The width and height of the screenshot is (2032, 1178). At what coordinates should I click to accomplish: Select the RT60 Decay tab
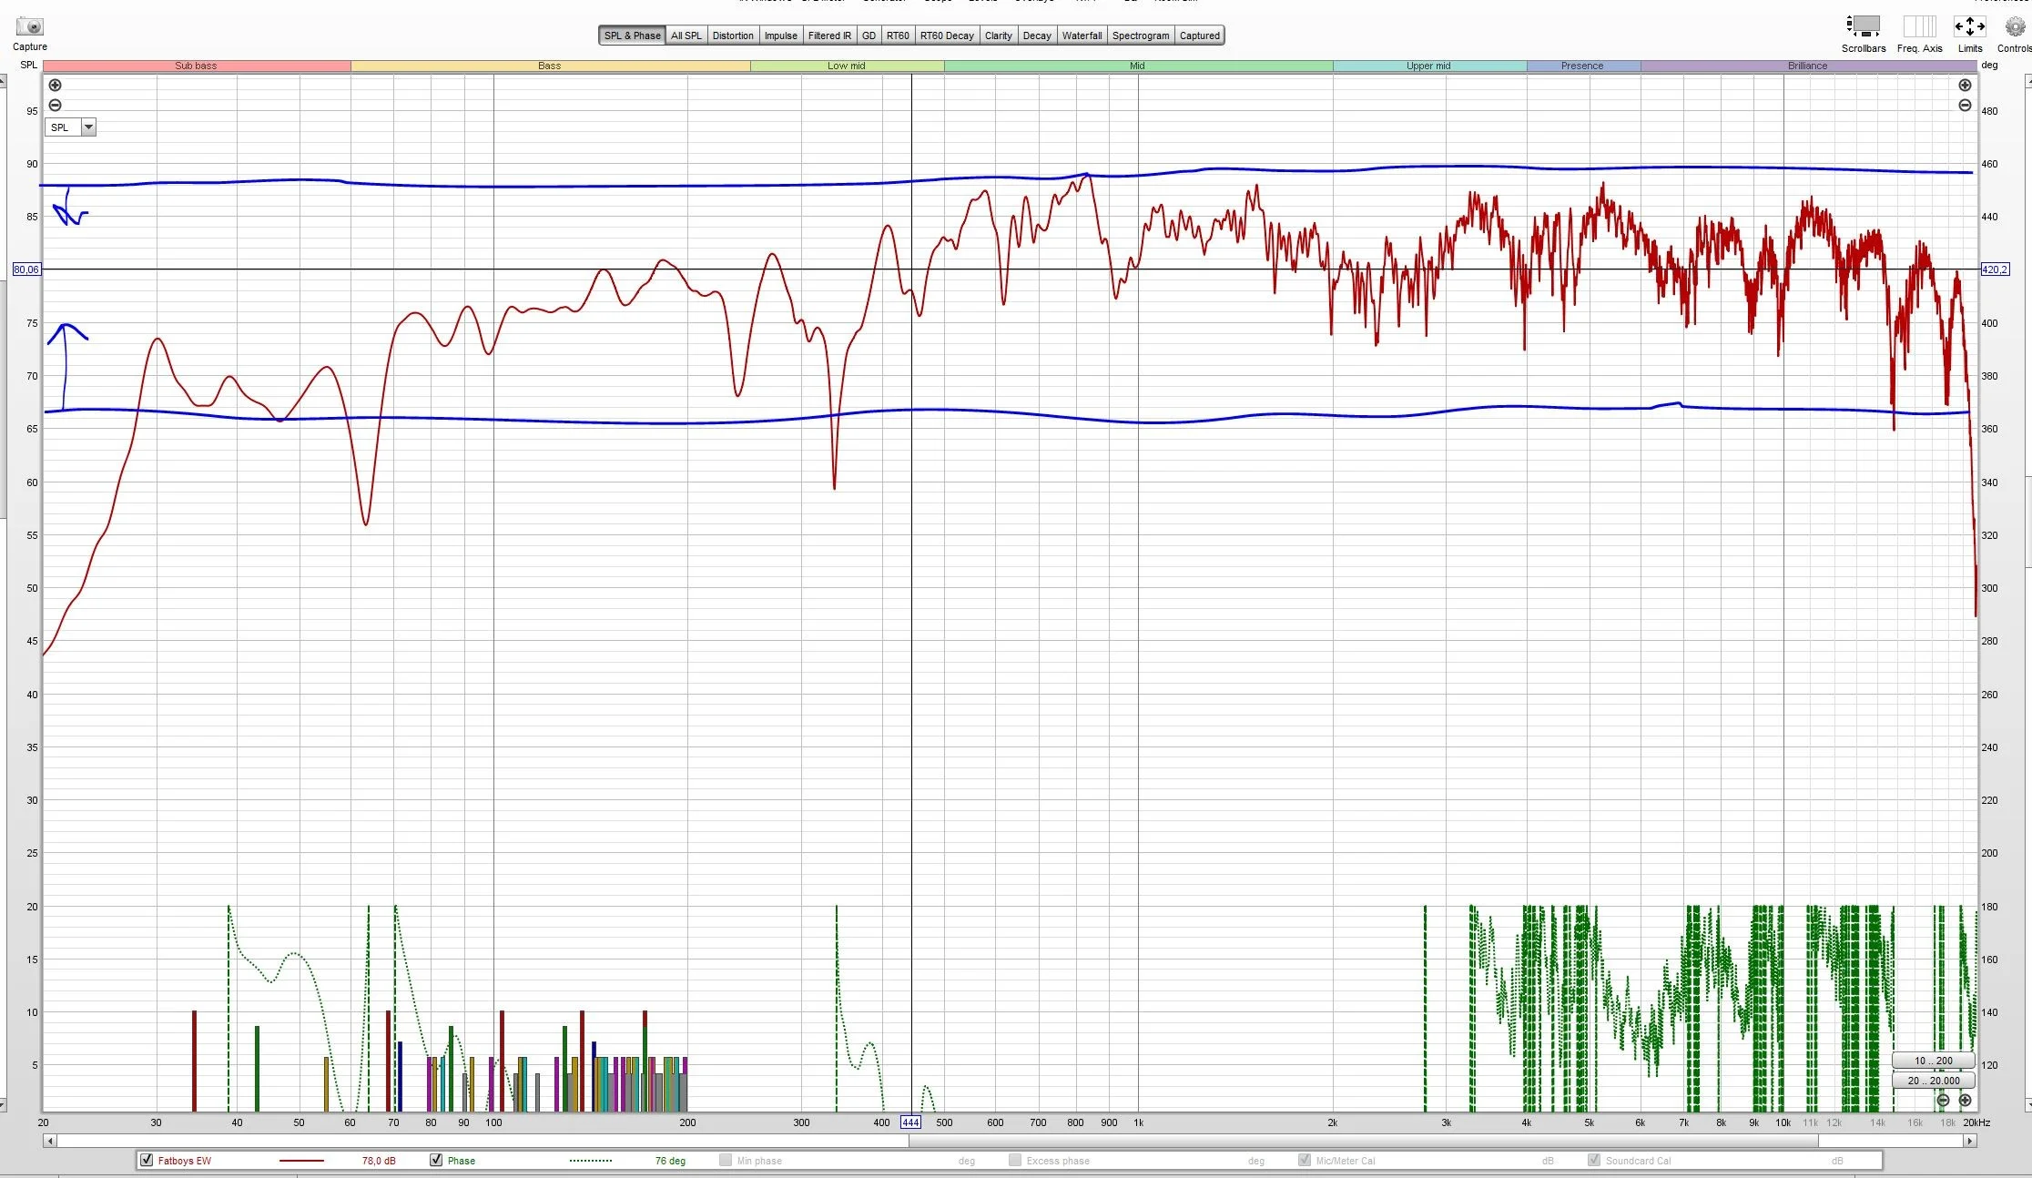947,36
